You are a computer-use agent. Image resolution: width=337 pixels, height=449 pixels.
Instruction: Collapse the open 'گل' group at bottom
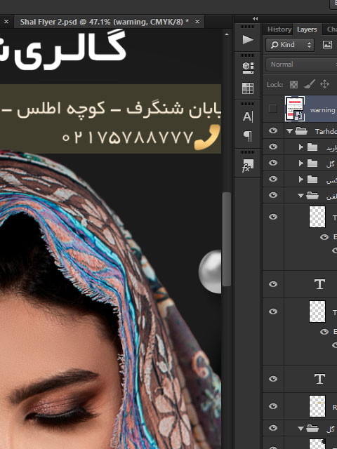coord(300,429)
